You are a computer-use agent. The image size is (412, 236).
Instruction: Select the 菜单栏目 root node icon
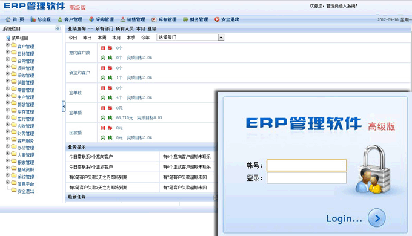(8, 38)
